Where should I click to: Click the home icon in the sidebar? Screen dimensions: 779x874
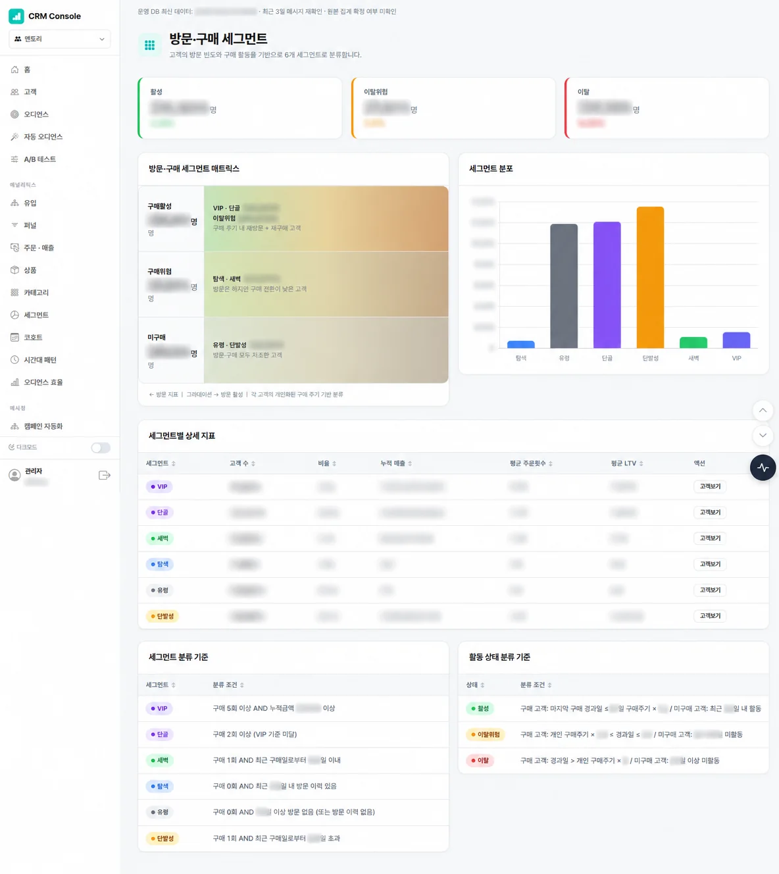(14, 70)
